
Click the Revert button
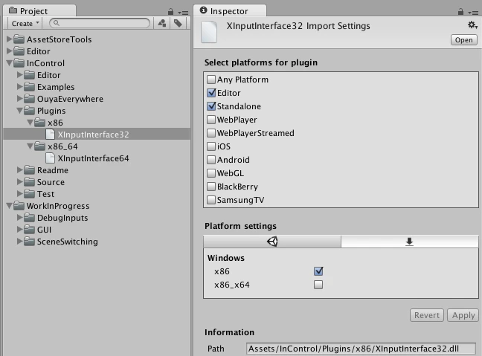coord(427,315)
